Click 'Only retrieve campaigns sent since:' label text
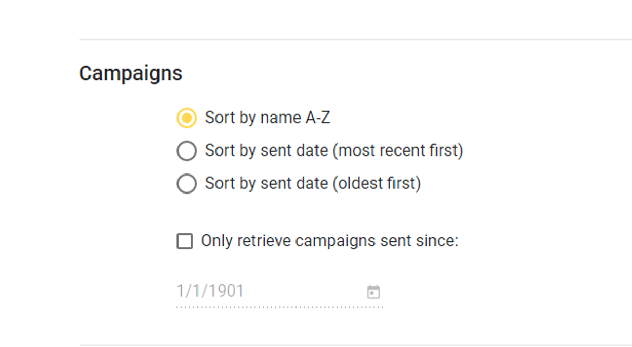This screenshot has width=632, height=347. tap(329, 241)
